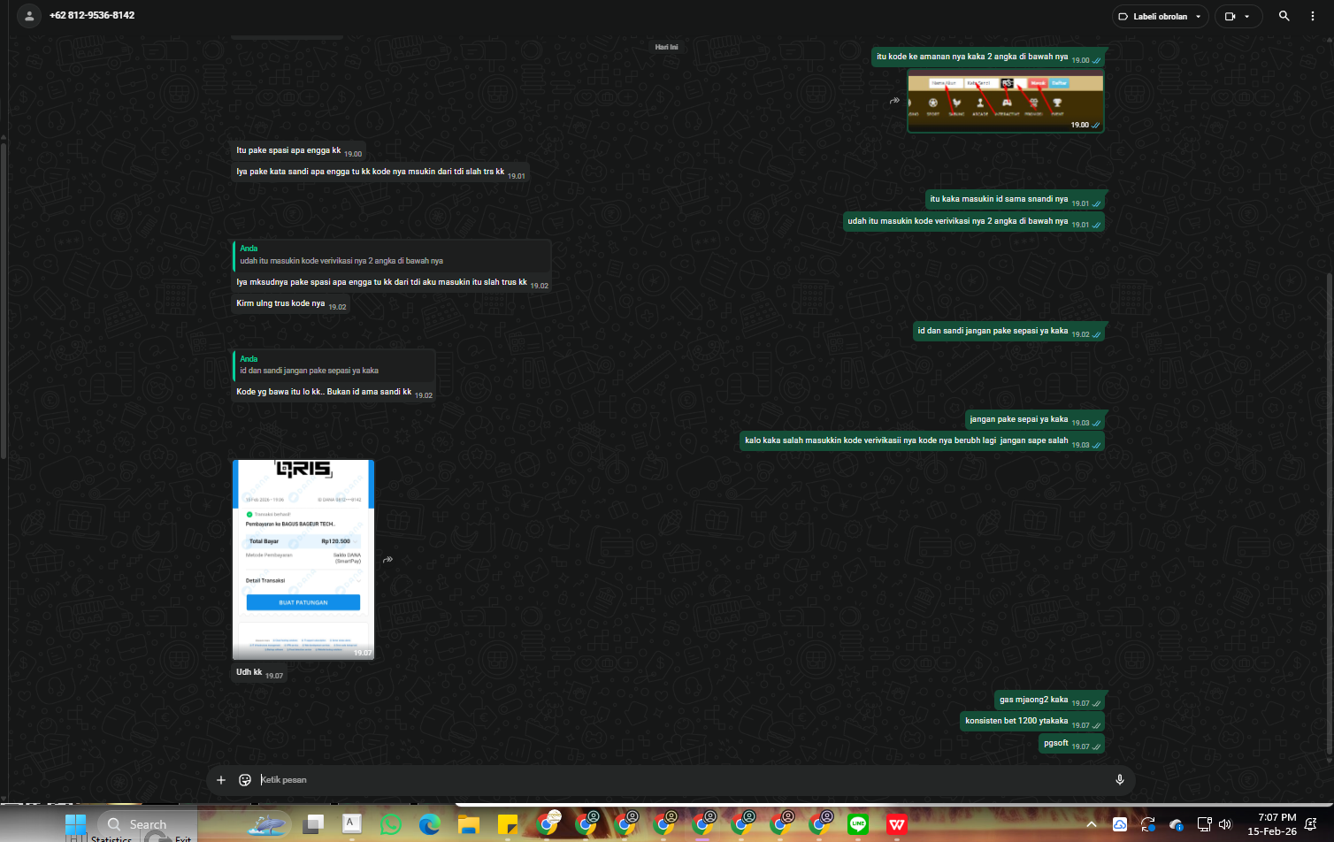Image resolution: width=1334 pixels, height=842 pixels.
Task: Launch Microsoft Edge from taskbar
Action: [x=429, y=824]
